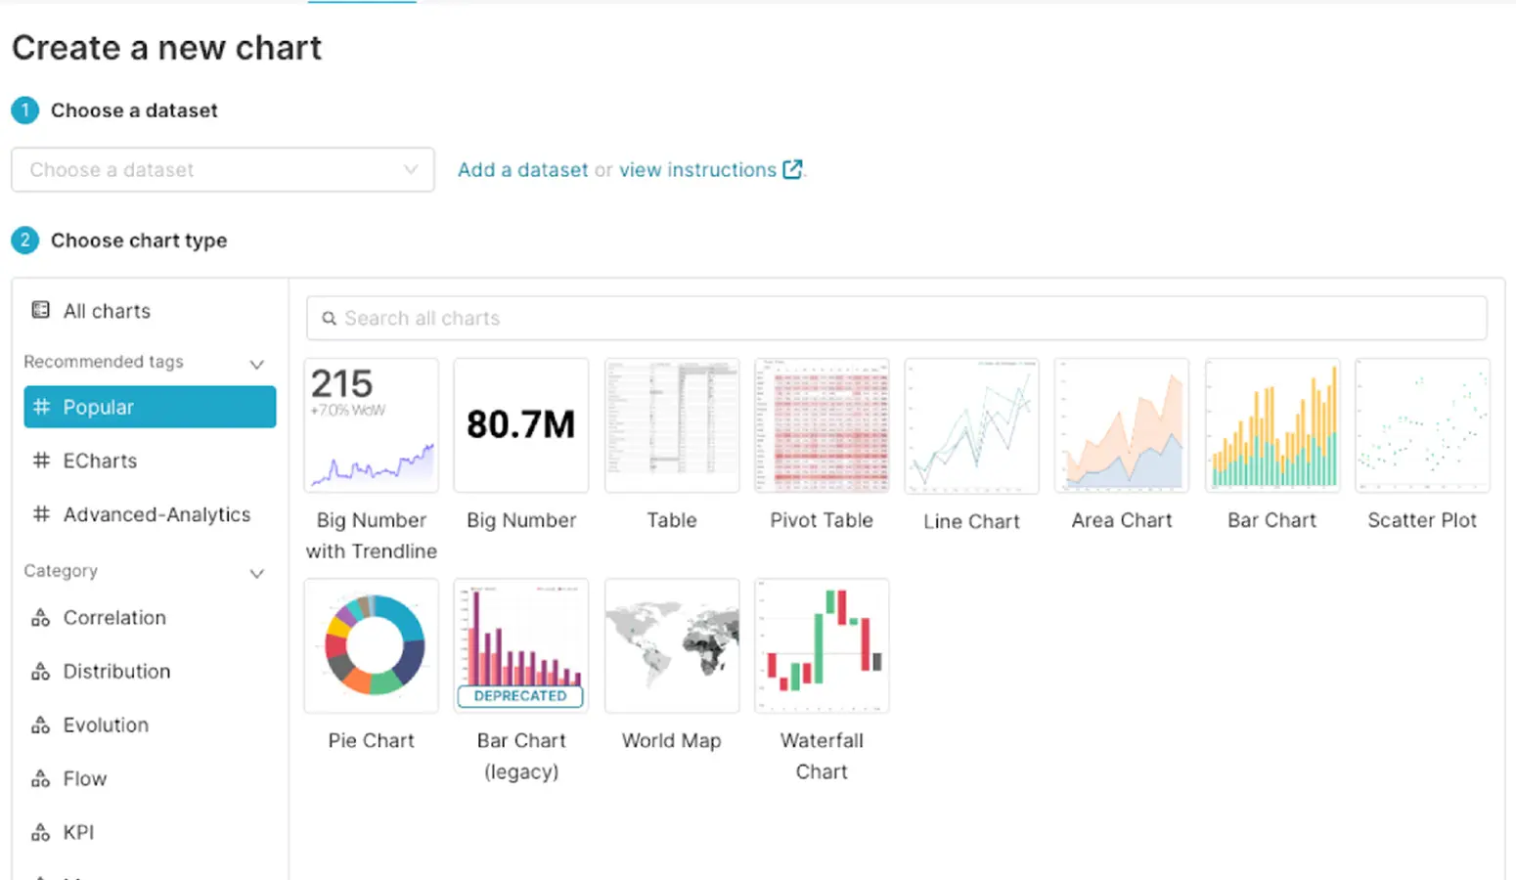
Task: Click the search magnifier icon
Action: tap(330, 319)
